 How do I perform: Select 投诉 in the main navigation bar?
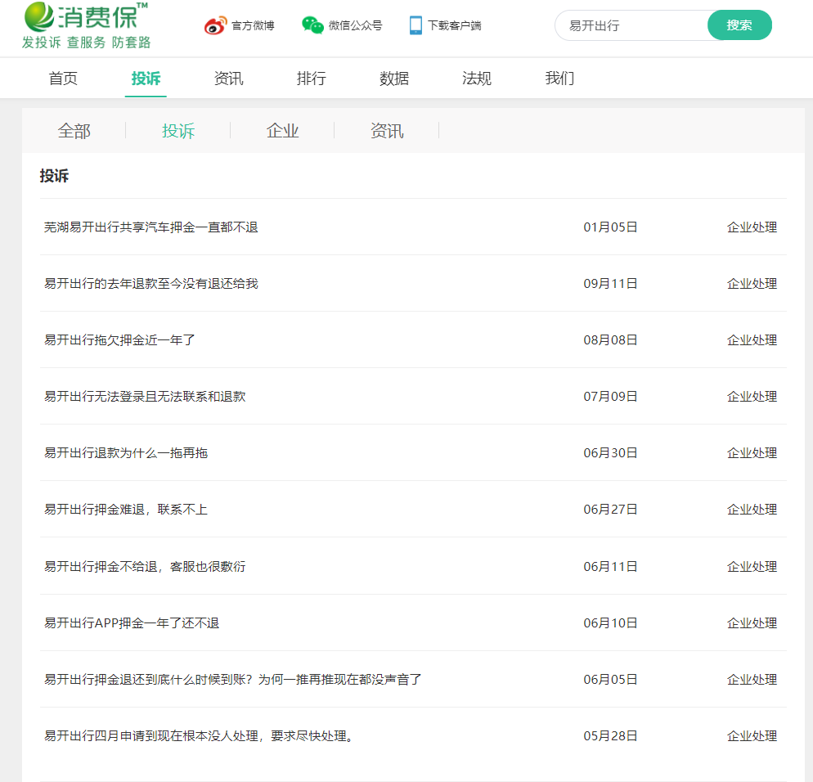pyautogui.click(x=146, y=79)
